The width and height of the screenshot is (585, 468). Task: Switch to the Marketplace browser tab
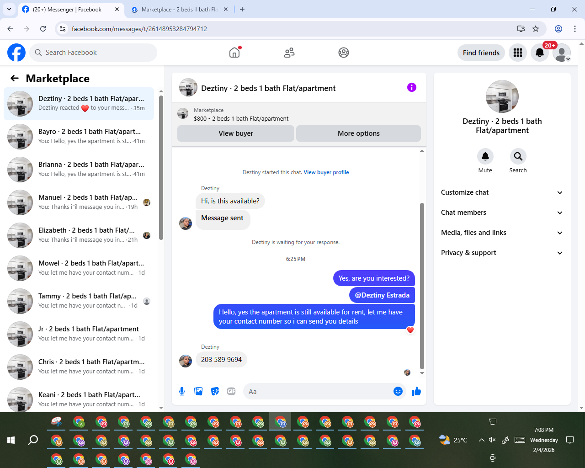(179, 9)
